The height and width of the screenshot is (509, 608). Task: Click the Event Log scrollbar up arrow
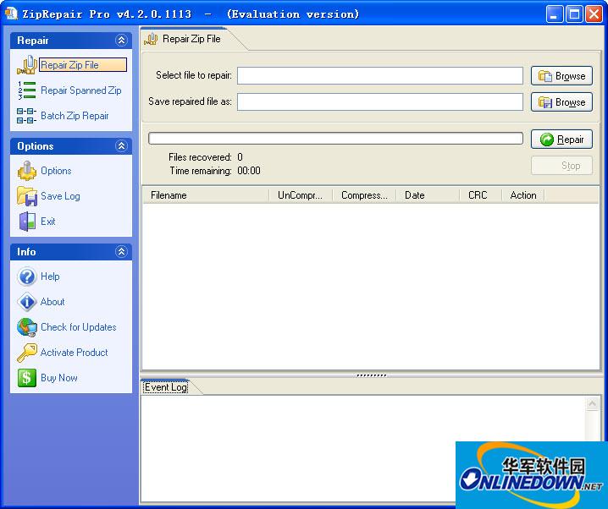pos(592,403)
